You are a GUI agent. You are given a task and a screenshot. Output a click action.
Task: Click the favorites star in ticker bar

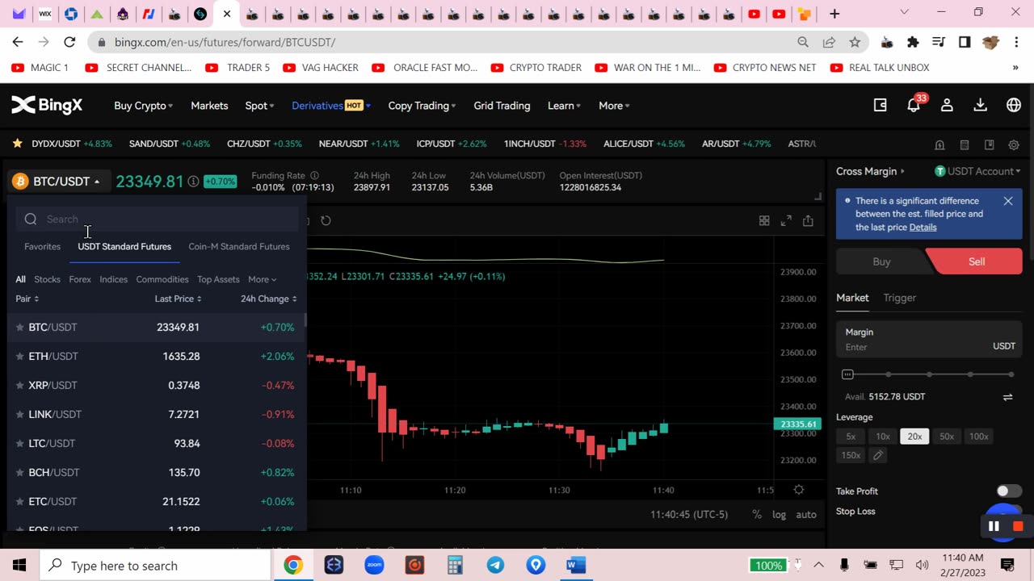17,144
